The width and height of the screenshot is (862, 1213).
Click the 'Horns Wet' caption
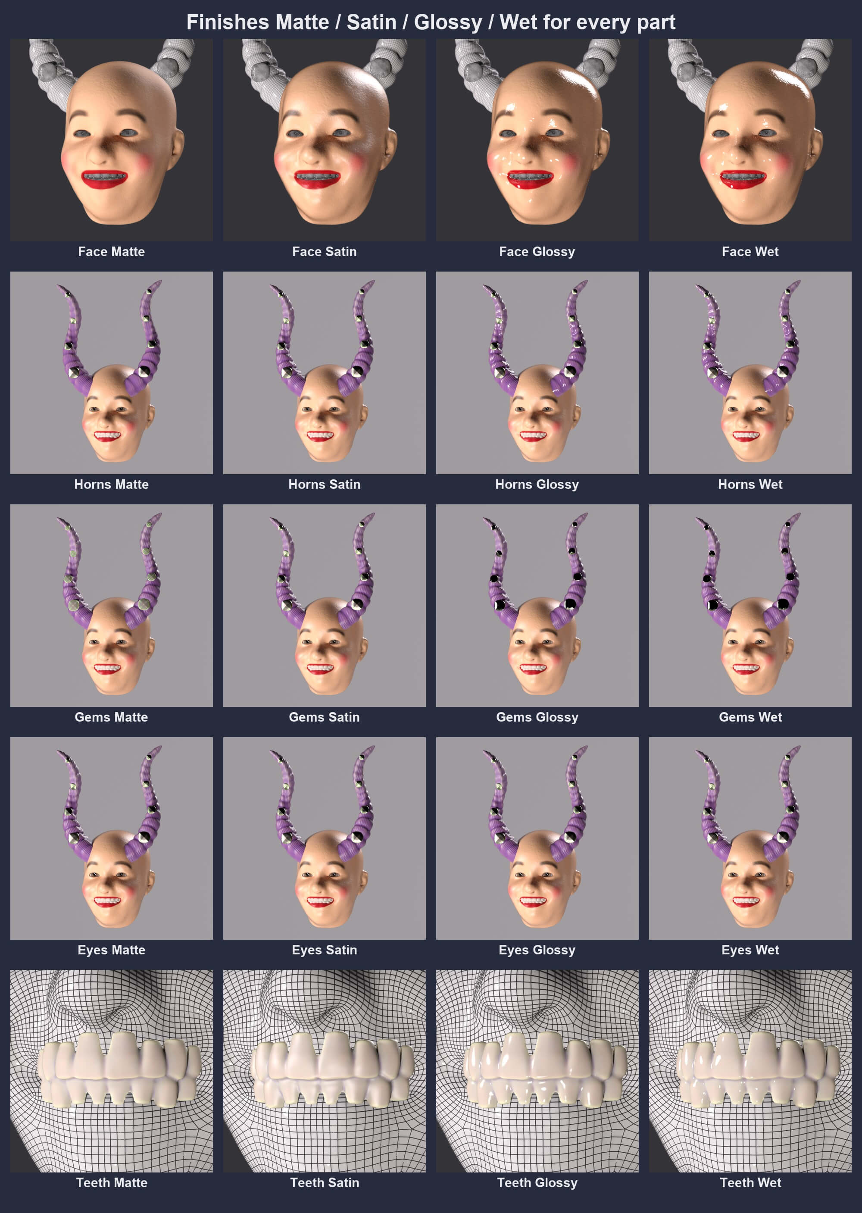(750, 484)
